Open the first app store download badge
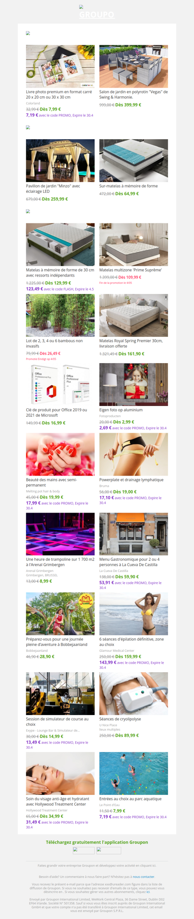The height and width of the screenshot is (919, 194). 83,850
